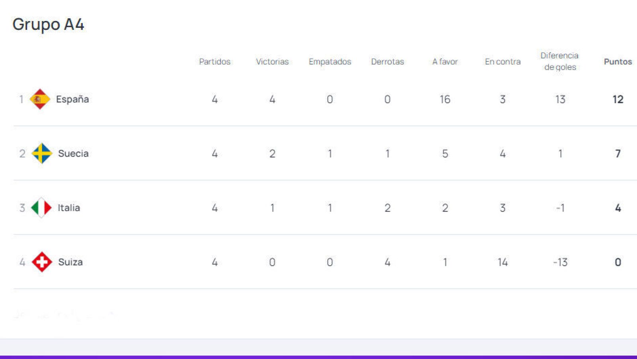Select the España team row flag badge
This screenshot has height=359, width=637.
pos(40,99)
